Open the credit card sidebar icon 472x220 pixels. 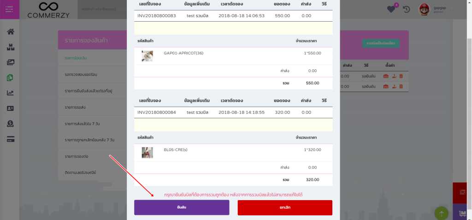(11, 139)
